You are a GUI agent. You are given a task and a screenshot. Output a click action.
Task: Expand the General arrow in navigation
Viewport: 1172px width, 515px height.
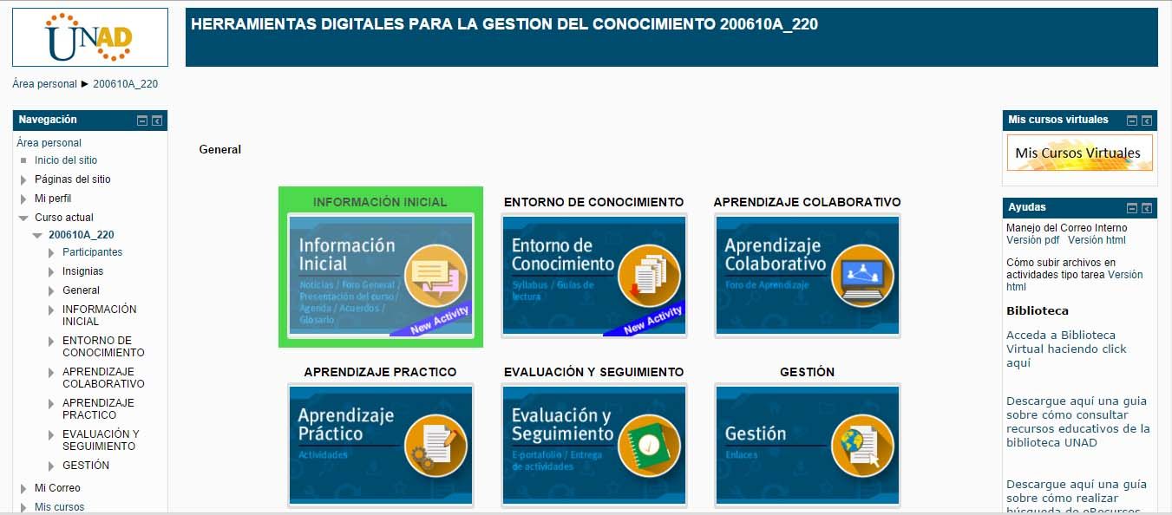[x=51, y=290]
